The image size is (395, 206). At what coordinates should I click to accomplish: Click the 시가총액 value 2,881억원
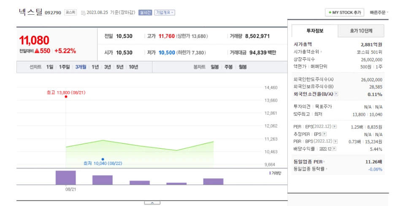(371, 45)
